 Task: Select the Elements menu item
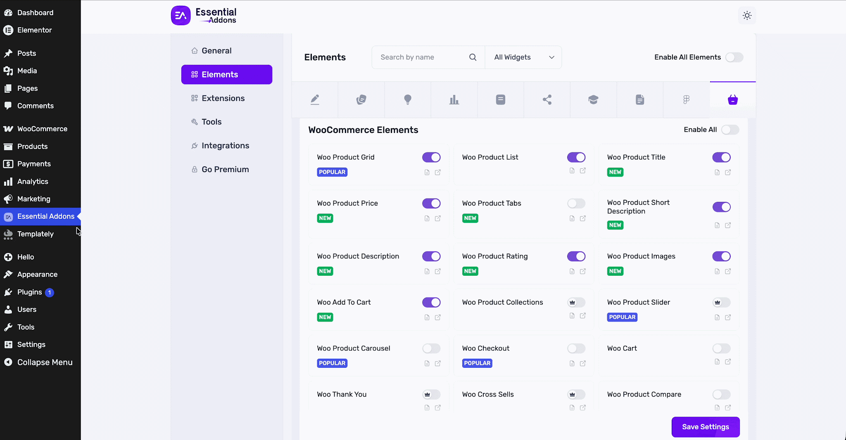[227, 75]
